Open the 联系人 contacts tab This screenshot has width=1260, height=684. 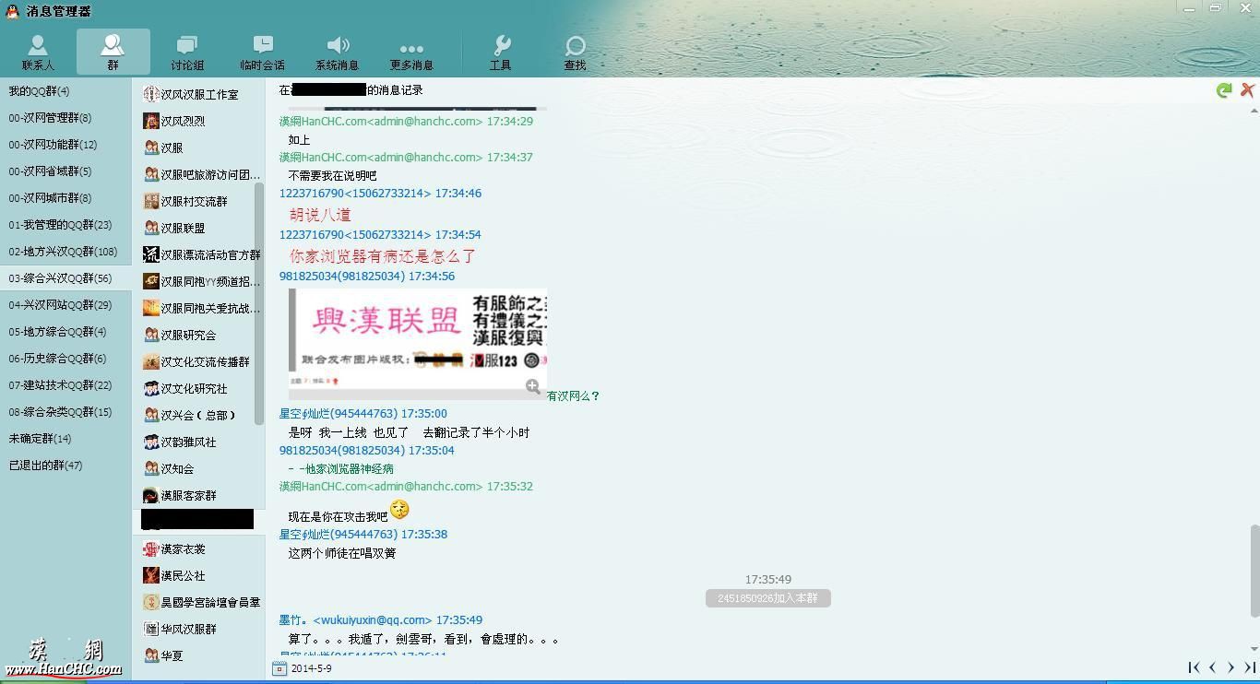38,53
